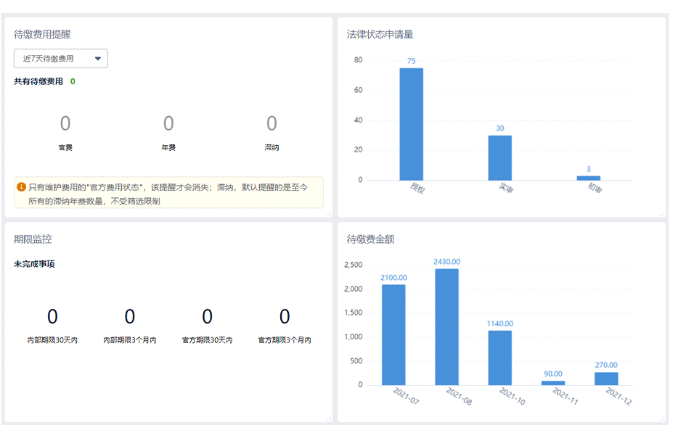Open the 内部期限3个月内 unfinished items count

130,317
